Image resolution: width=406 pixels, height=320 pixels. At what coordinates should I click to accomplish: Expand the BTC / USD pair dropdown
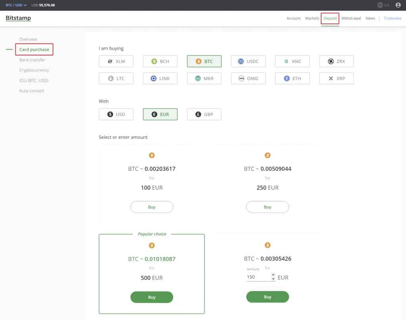(x=16, y=5)
